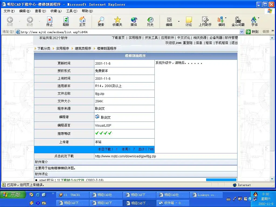
Task: Click the 金山词霸 toolbar icon
Action: point(238,21)
